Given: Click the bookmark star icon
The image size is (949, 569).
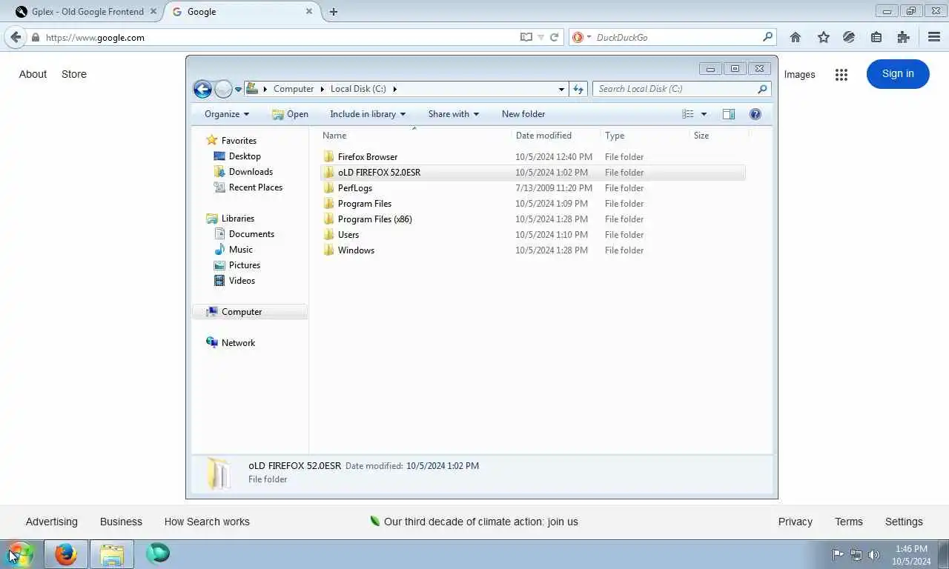Looking at the screenshot, I should pos(823,37).
